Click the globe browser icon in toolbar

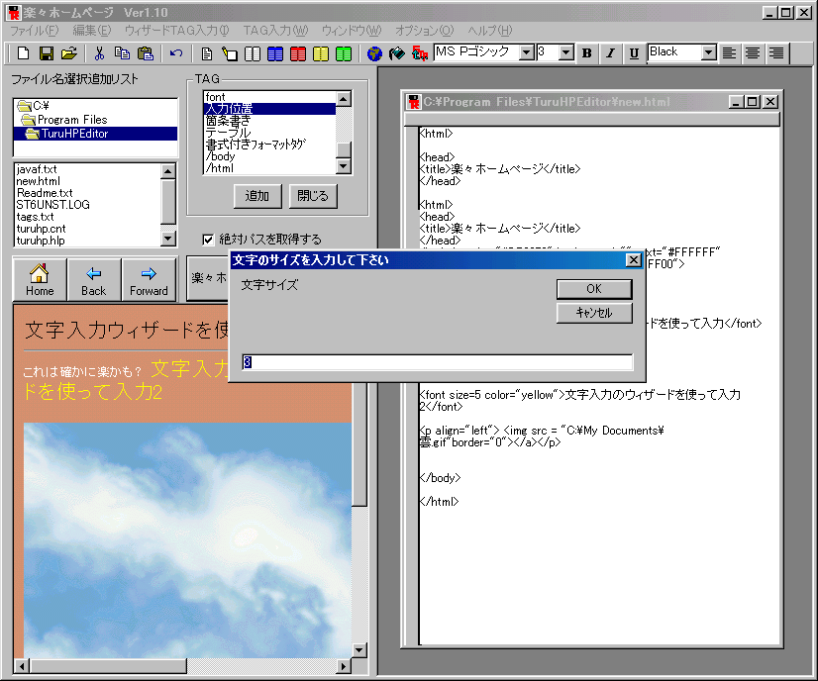(x=374, y=53)
